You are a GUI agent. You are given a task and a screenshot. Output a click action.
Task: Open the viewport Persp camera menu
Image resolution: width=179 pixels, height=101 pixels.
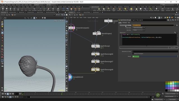(56, 21)
